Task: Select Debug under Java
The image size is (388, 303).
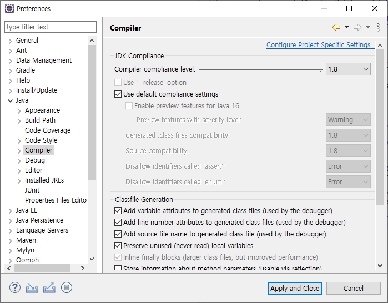Action: click(x=35, y=160)
